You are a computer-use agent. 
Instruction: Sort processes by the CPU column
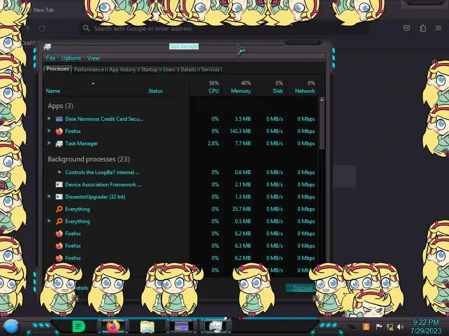206,87
